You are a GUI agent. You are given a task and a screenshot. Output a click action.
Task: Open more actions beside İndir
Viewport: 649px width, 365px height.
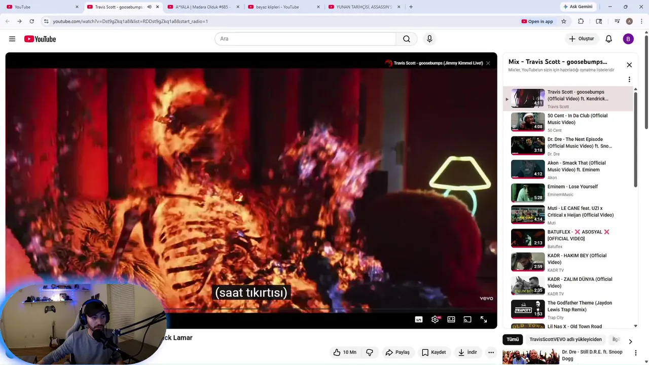(491, 352)
